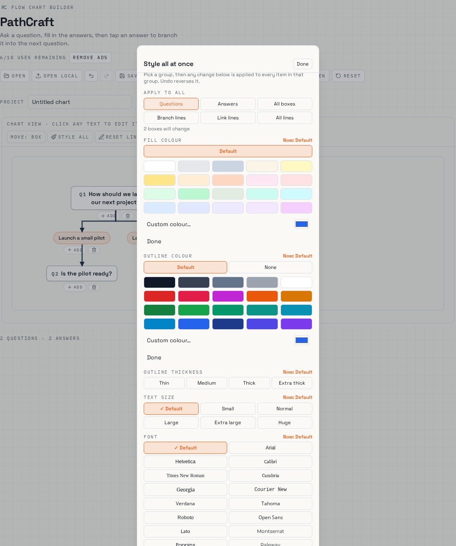This screenshot has height=546, width=456.
Task: Delete Q2 'Is the pilot ready?' via trash icon
Action: [x=94, y=287]
